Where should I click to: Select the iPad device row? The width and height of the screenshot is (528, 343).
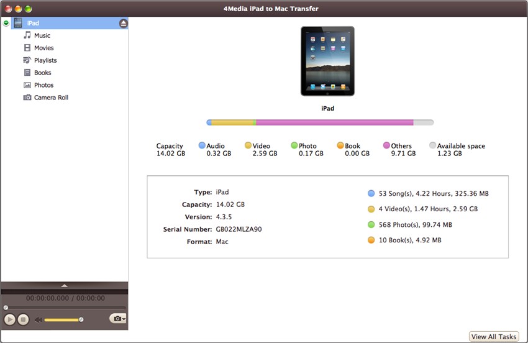point(70,23)
